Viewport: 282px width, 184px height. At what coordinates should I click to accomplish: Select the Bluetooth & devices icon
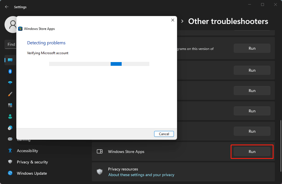[x=10, y=71]
